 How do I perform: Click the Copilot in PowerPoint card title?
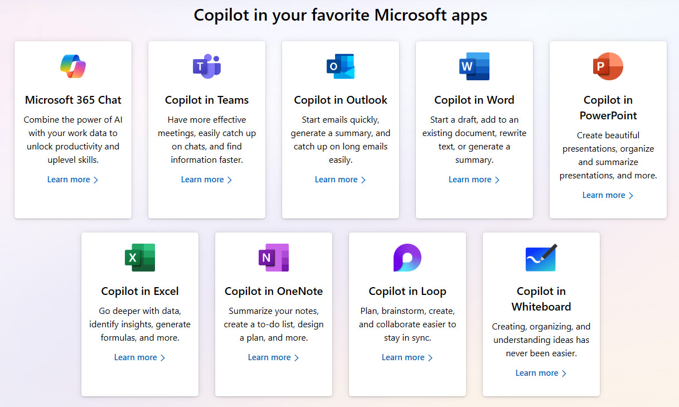(608, 108)
